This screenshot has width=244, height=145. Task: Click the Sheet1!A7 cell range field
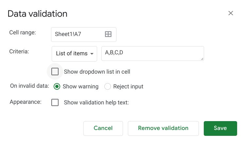click(77, 34)
